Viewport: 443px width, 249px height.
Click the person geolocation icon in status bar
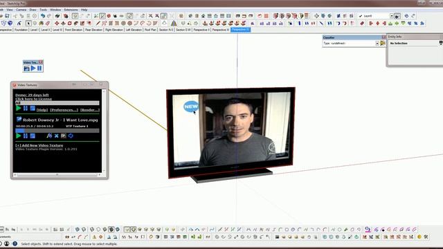tap(6, 243)
